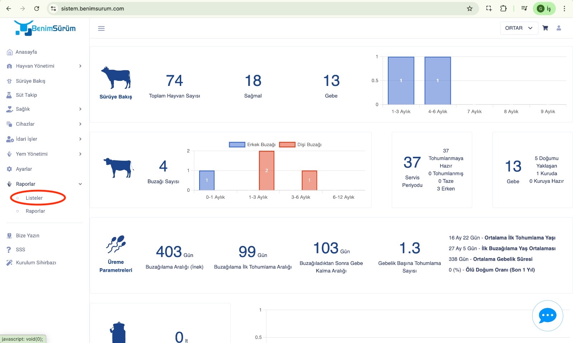Open the ORTAR farm dropdown
Screen dimensions: 573x343
click(x=519, y=28)
